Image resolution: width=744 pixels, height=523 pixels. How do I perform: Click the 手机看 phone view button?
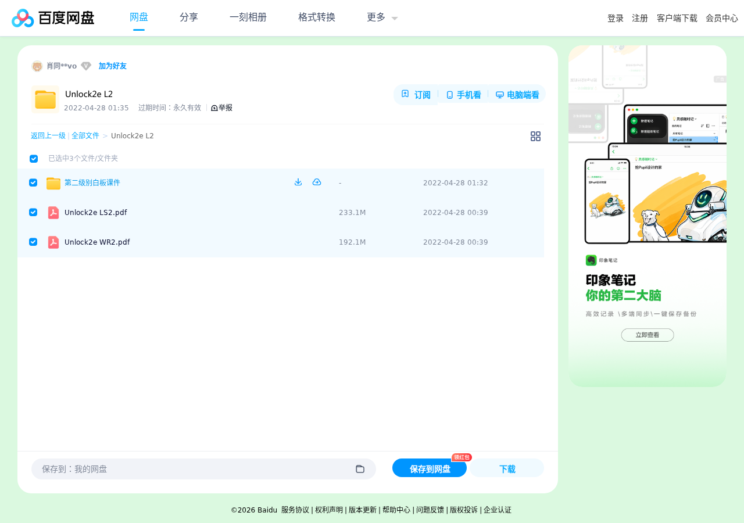(x=463, y=95)
